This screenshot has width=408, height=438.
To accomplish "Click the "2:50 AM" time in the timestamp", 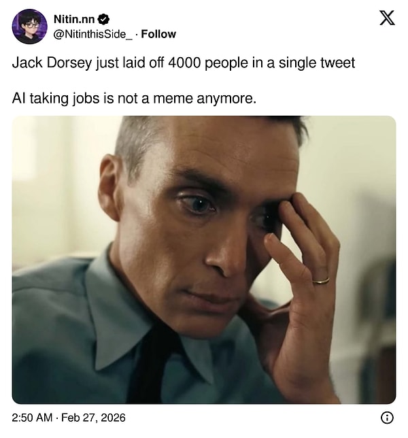I will coord(33,418).
